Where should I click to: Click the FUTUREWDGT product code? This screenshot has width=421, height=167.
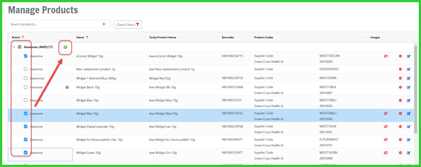(x=329, y=140)
